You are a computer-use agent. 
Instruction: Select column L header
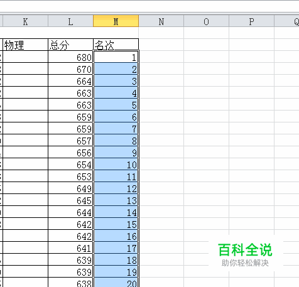[70, 21]
